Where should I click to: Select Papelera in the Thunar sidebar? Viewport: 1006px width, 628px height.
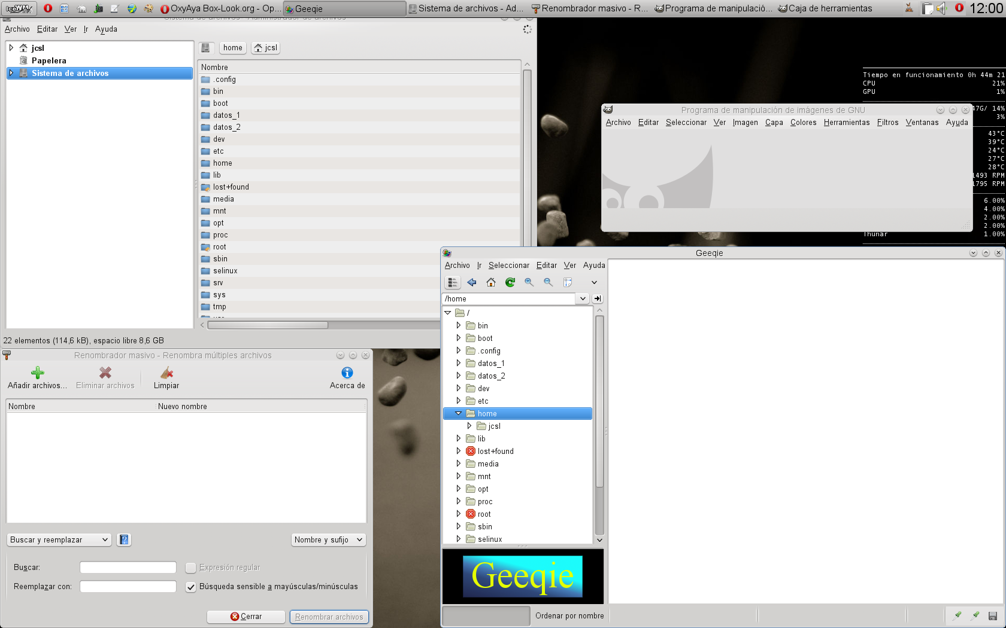(x=49, y=60)
